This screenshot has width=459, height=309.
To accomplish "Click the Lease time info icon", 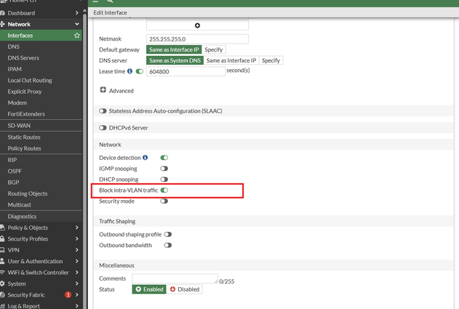I will pyautogui.click(x=129, y=71).
